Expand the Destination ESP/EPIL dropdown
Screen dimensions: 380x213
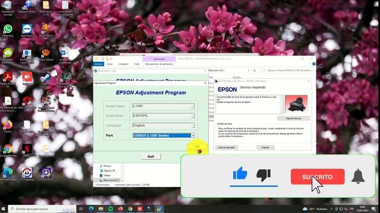click(192, 116)
